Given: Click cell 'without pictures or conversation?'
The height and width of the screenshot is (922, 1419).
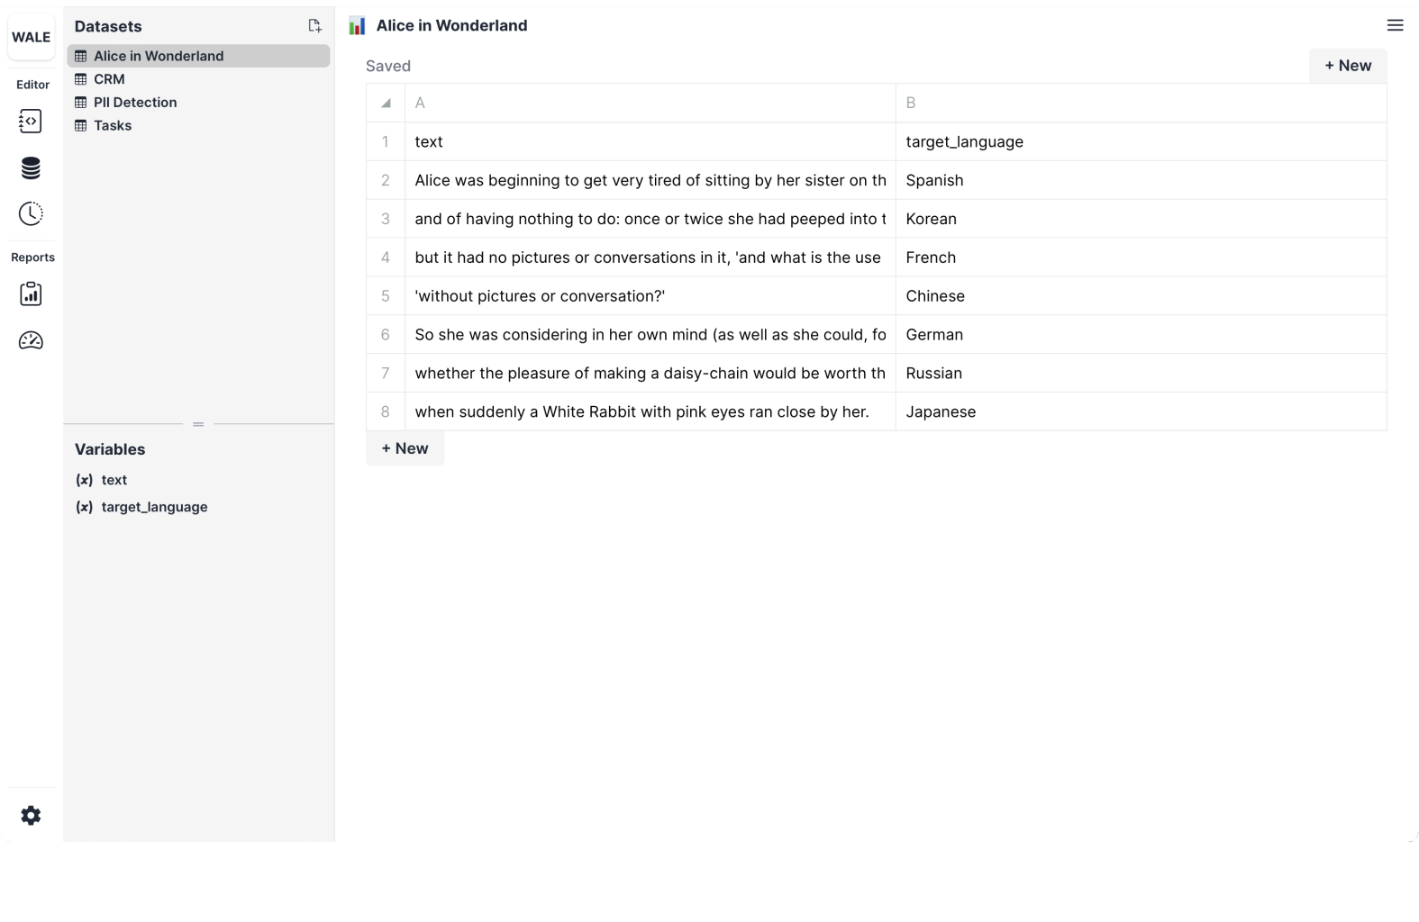Looking at the screenshot, I should pos(650,296).
